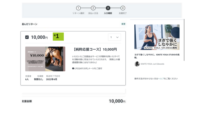Click the step 1 circle icon

(78, 8)
